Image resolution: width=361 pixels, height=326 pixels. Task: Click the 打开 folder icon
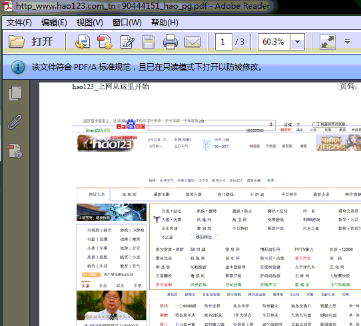point(17,42)
